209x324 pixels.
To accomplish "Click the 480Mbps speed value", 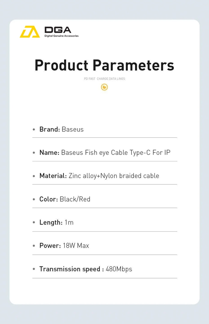I will click(119, 269).
